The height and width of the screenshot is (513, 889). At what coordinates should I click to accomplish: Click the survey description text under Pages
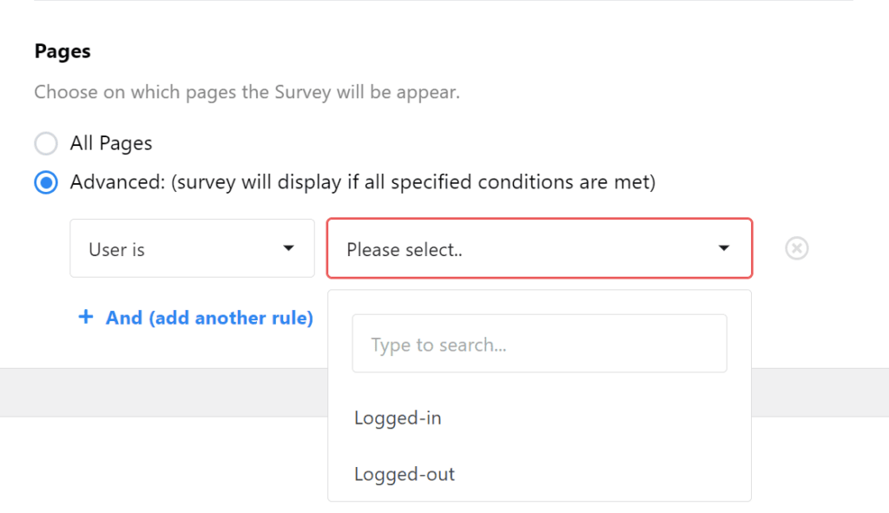pos(248,92)
